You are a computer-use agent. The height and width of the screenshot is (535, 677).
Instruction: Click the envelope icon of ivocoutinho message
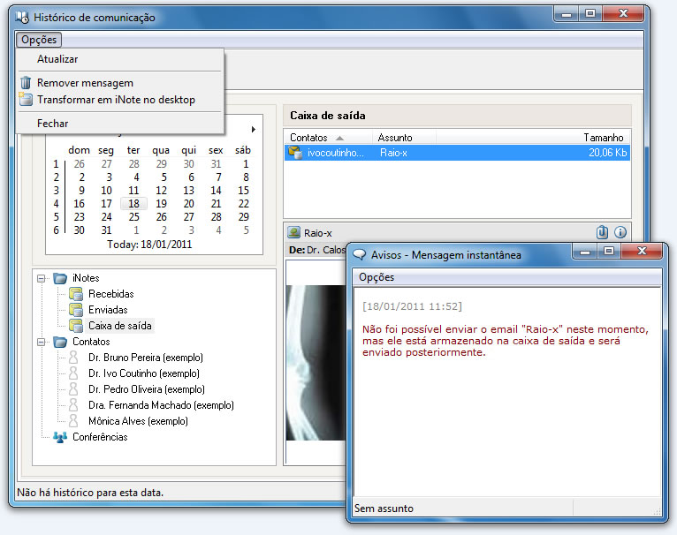(295, 153)
